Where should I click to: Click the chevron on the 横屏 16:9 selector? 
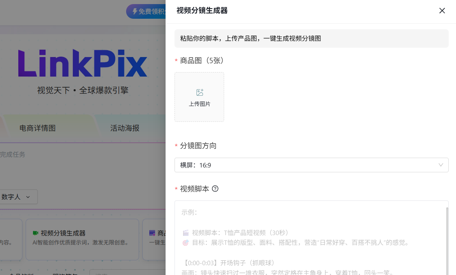tap(441, 165)
